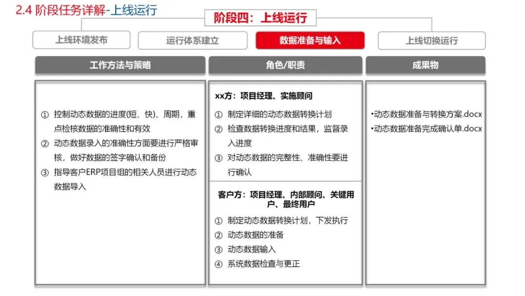Select the 上线切换运行 tab box
Screen dimensions: 525x296
pos(432,40)
